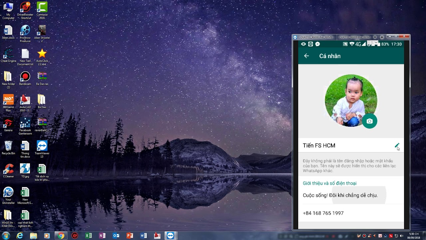Image resolution: width=426 pixels, height=240 pixels.
Task: Launch Camtasia 2018 desktop icon
Action: (42, 11)
